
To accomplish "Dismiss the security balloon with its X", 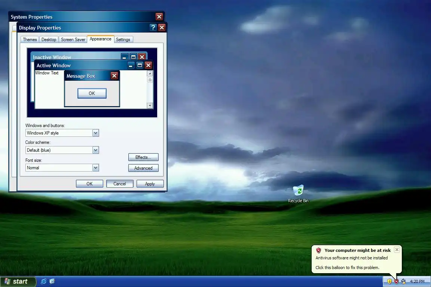I will [397, 250].
